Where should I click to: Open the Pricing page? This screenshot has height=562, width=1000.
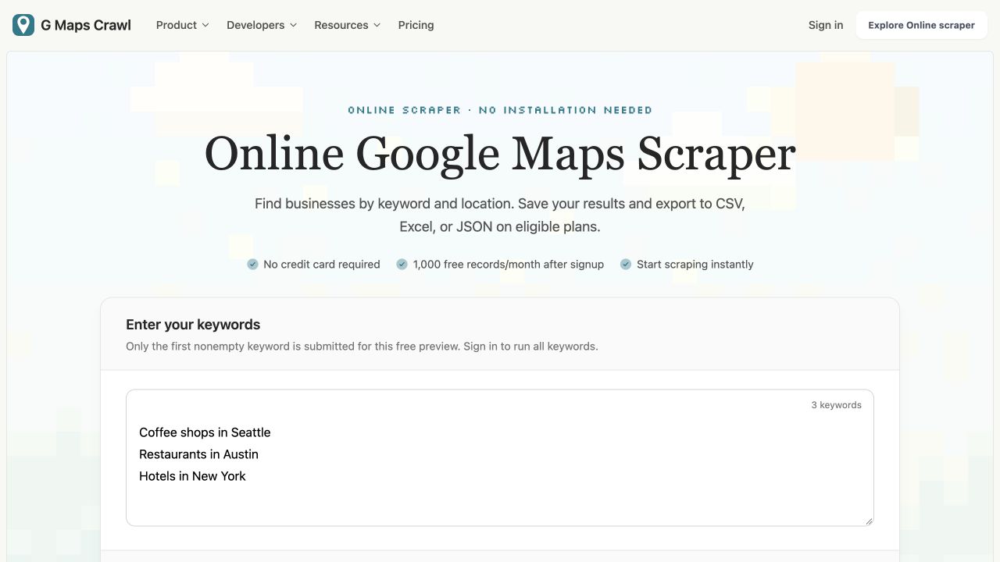tap(416, 25)
